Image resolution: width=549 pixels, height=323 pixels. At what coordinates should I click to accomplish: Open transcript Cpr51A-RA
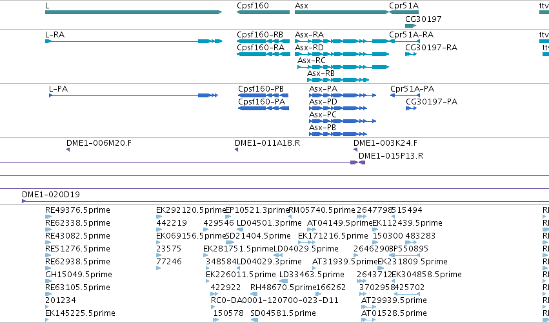pyautogui.click(x=404, y=41)
